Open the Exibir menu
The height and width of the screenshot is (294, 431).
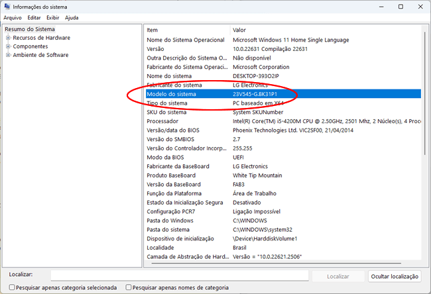pos(53,18)
